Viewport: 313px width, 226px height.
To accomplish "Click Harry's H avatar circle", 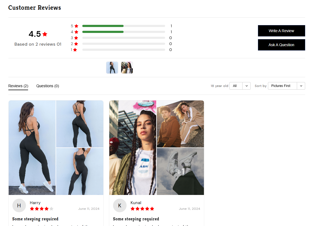I will pyautogui.click(x=19, y=205).
